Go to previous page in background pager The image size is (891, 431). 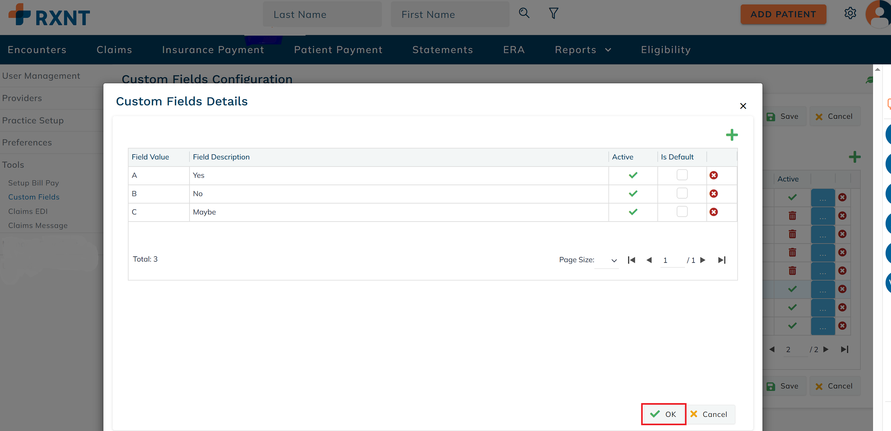click(x=772, y=349)
